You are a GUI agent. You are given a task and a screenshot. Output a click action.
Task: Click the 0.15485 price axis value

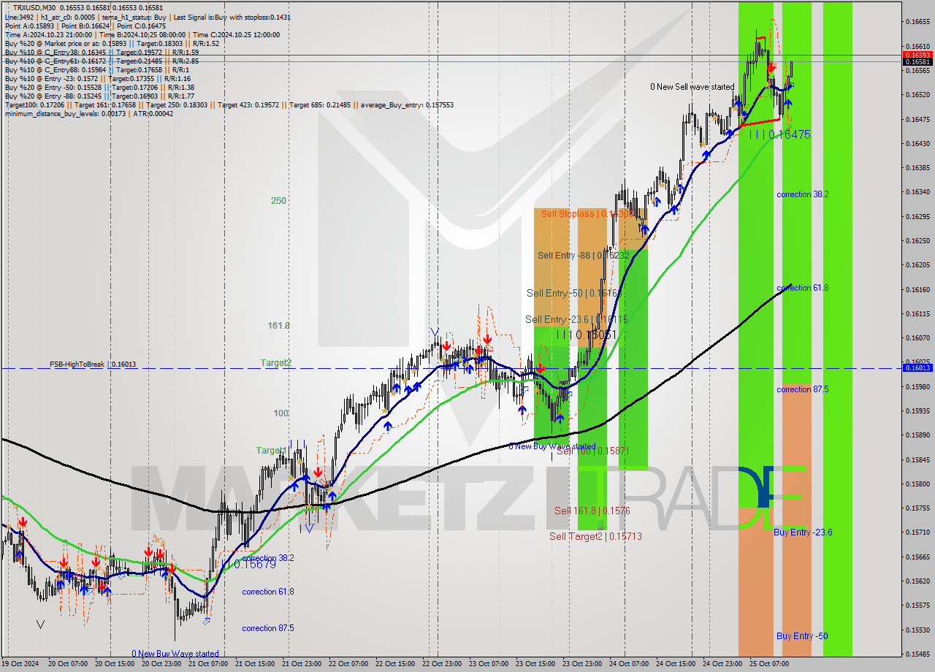[918, 654]
